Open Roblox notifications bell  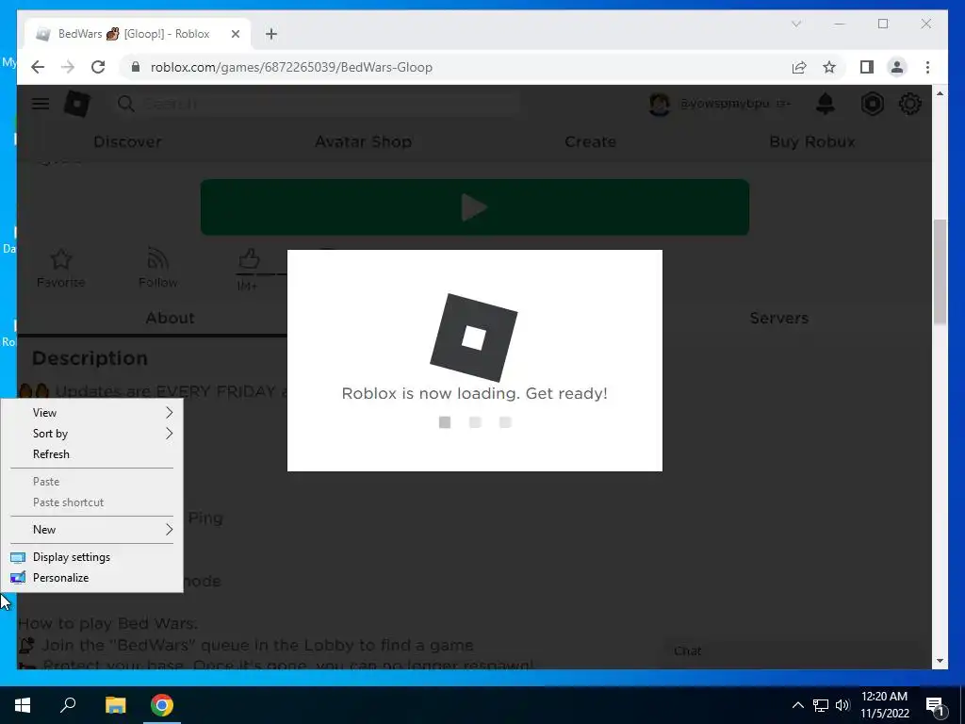[x=826, y=104]
